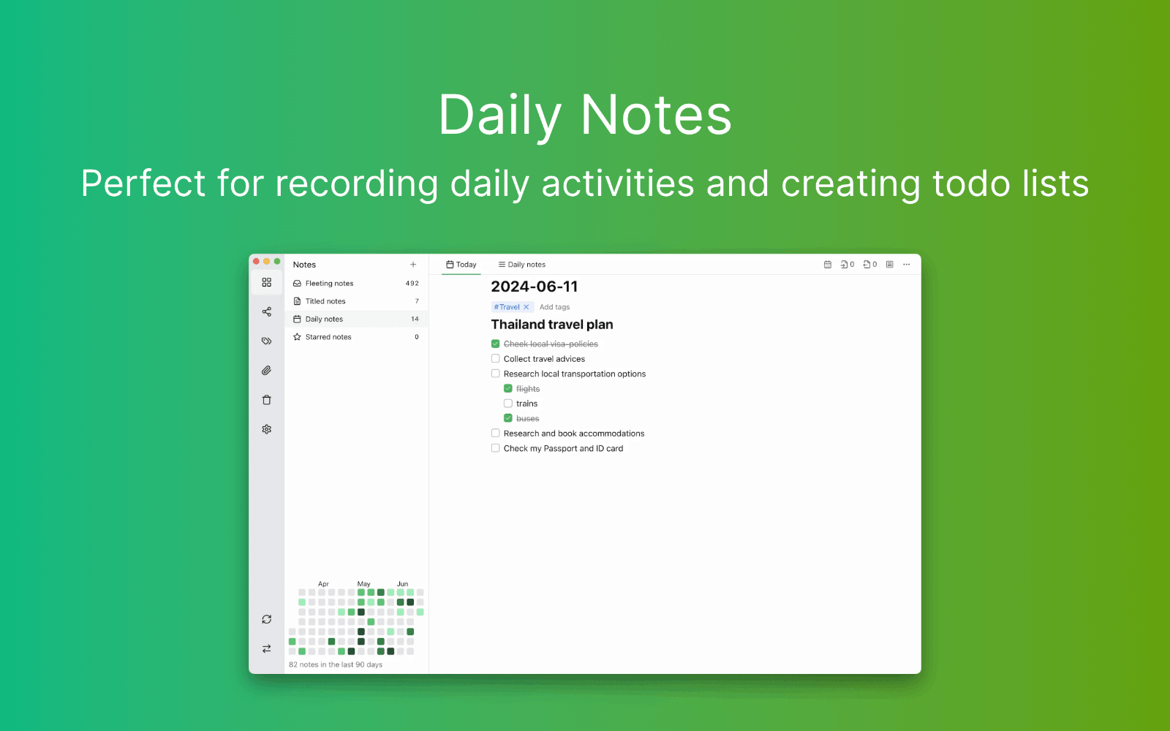
Task: Click '82 notes in the last 90 days'
Action: point(336,664)
